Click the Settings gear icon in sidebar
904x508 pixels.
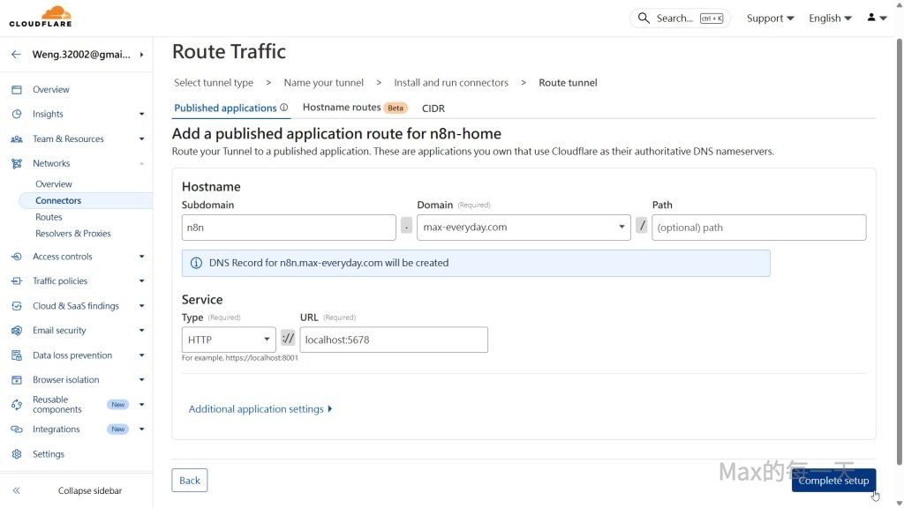point(16,454)
